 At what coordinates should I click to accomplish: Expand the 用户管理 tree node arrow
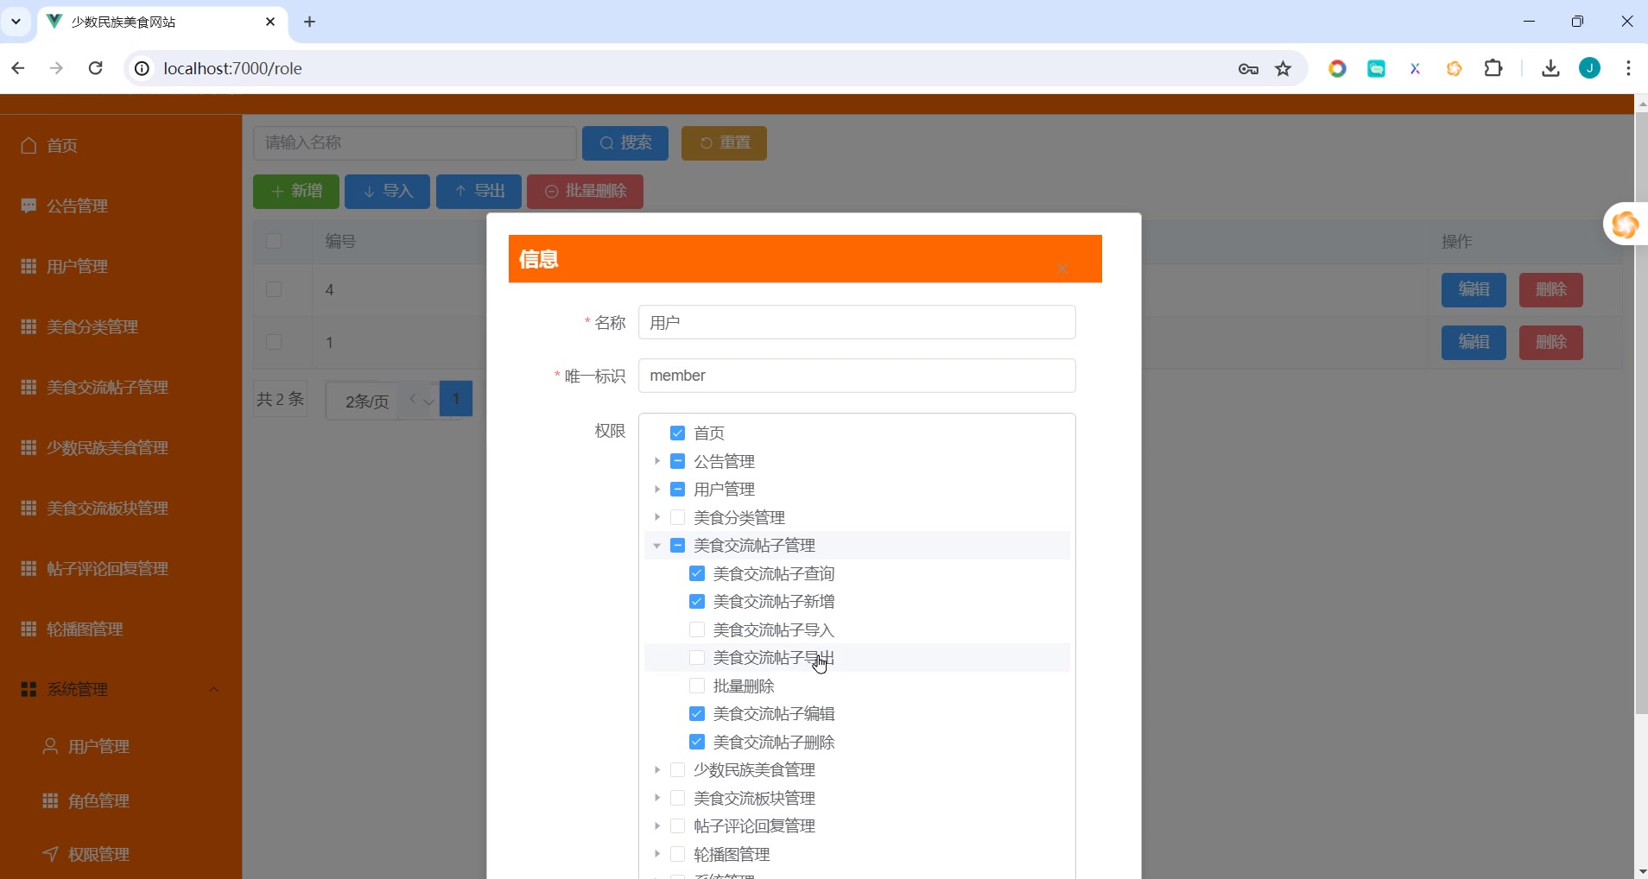coord(657,489)
